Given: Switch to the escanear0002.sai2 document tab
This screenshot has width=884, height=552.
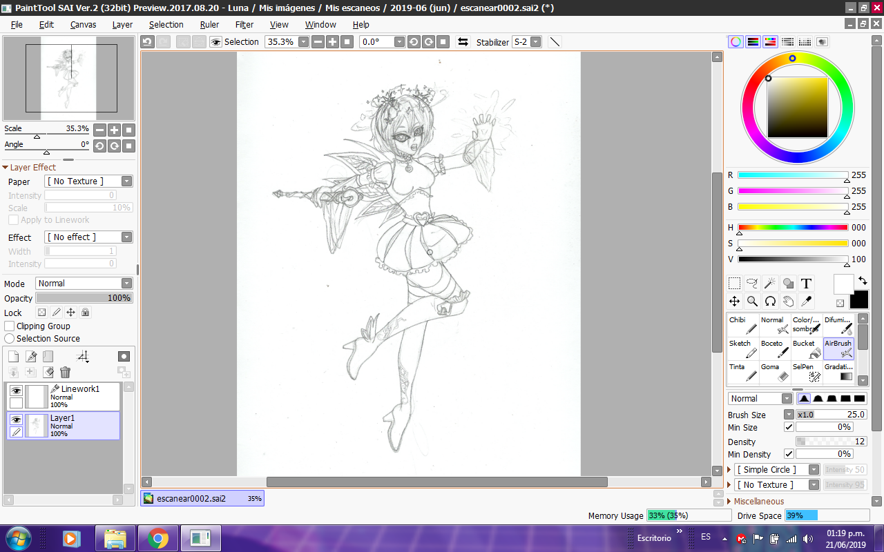Looking at the screenshot, I should (202, 498).
